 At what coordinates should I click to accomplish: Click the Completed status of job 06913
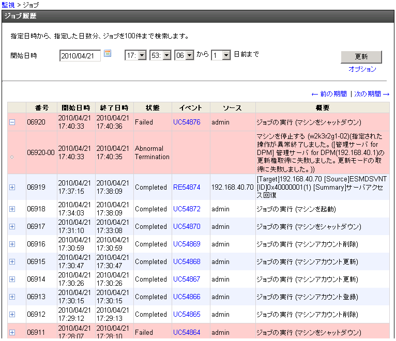(151, 297)
